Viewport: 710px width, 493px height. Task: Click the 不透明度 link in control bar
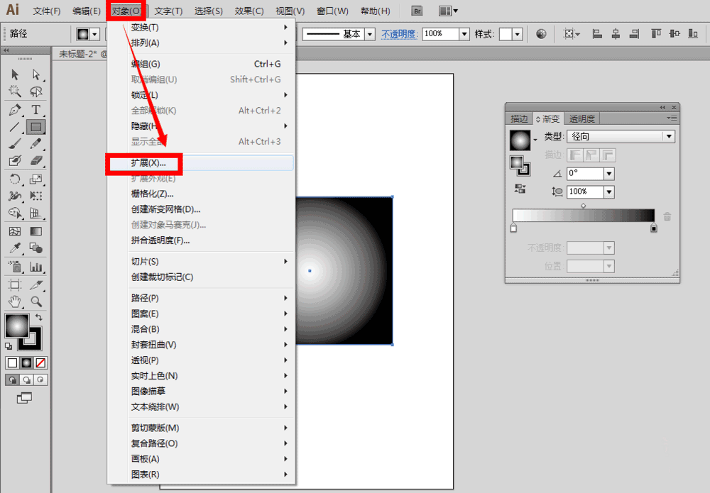pyautogui.click(x=399, y=34)
